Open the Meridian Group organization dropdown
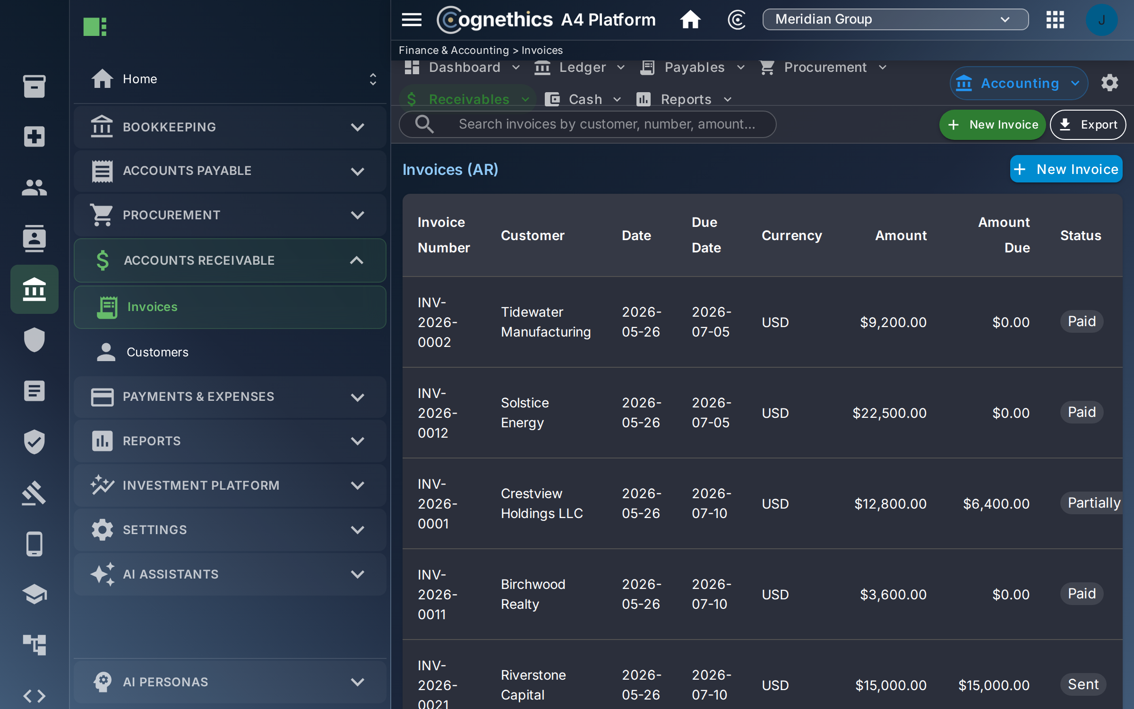This screenshot has height=709, width=1134. click(x=895, y=19)
